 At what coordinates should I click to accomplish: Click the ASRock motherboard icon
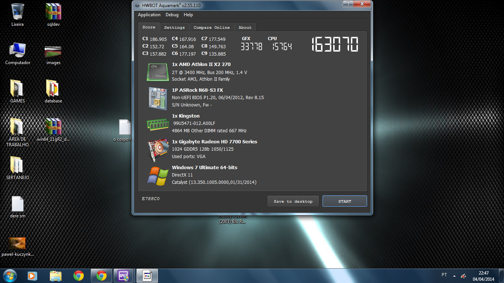tap(158, 98)
